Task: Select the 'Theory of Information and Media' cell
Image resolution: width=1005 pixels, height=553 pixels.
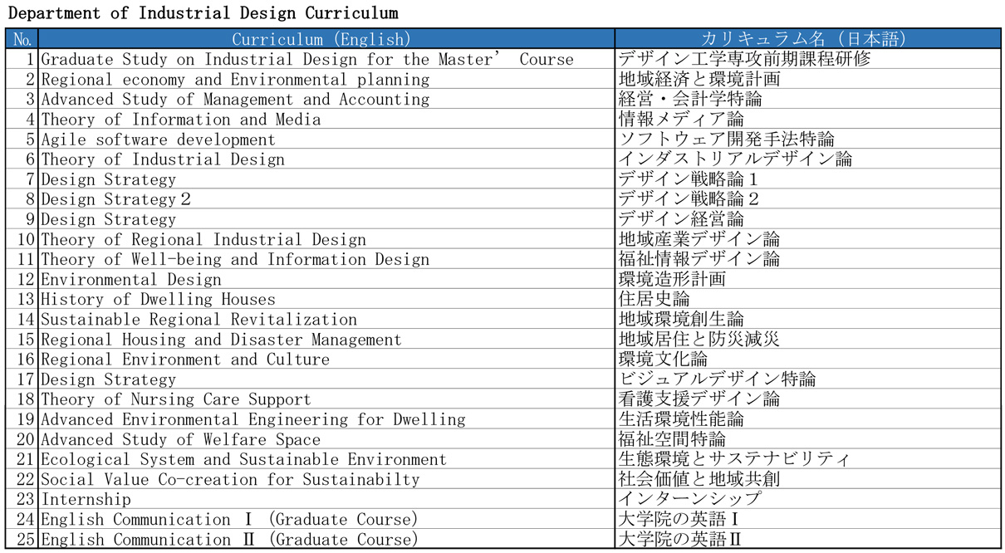Action: pos(326,119)
